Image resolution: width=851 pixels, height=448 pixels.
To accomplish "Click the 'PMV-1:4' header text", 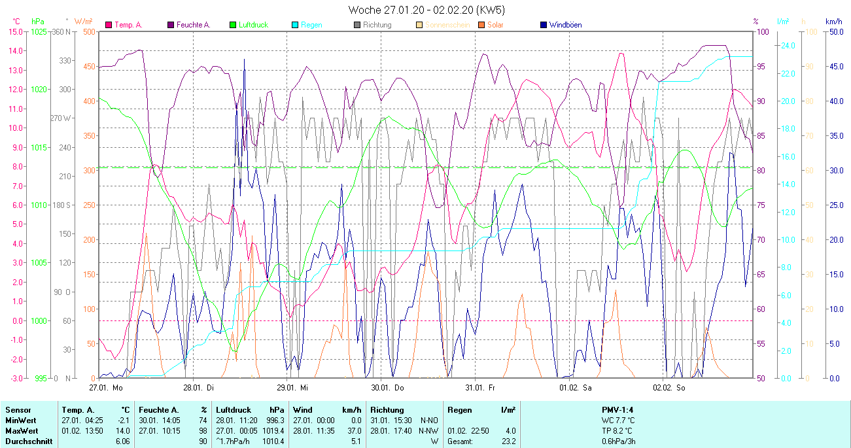I will pyautogui.click(x=617, y=410).
